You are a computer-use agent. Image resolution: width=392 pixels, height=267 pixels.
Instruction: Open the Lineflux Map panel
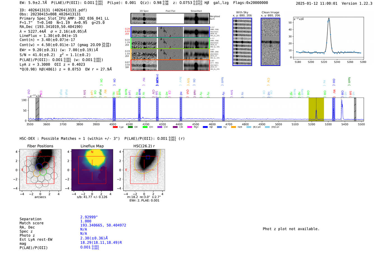pyautogui.click(x=92, y=170)
